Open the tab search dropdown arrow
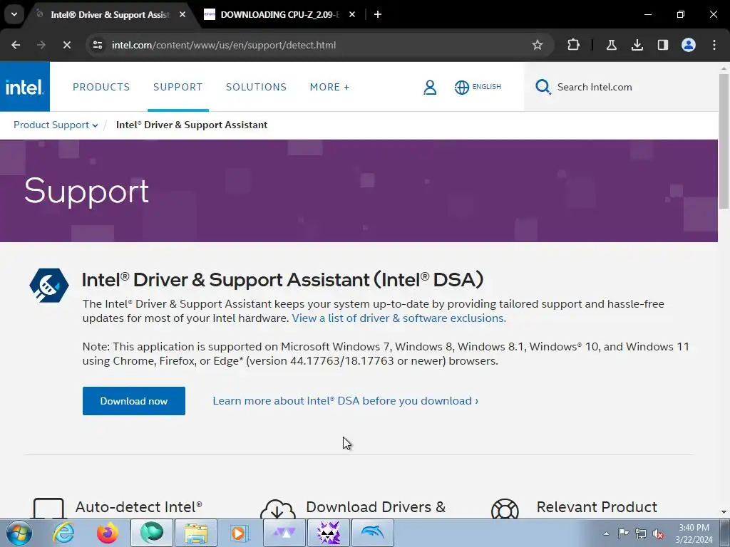Viewport: 730px width, 547px height. pyautogui.click(x=14, y=14)
